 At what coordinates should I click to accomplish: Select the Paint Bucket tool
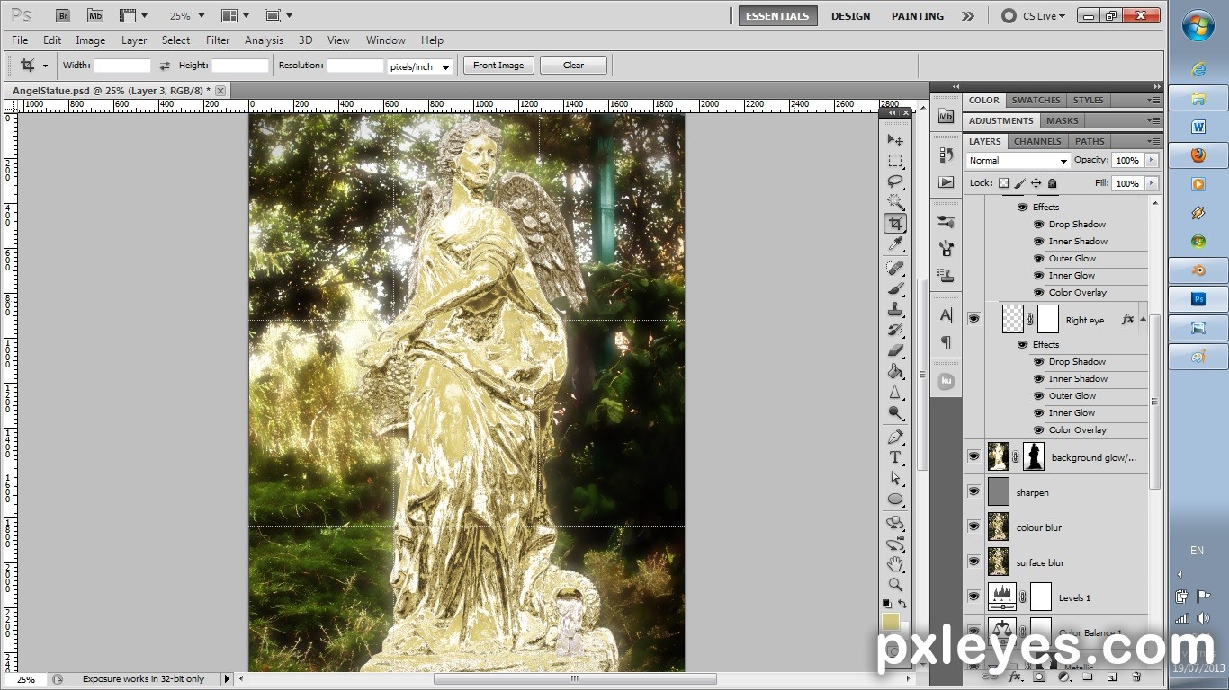[x=895, y=371]
